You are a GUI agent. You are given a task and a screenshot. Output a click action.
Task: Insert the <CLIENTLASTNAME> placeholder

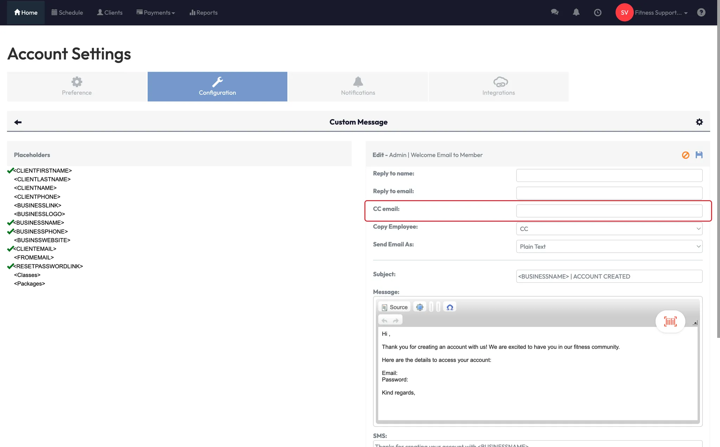[42, 179]
